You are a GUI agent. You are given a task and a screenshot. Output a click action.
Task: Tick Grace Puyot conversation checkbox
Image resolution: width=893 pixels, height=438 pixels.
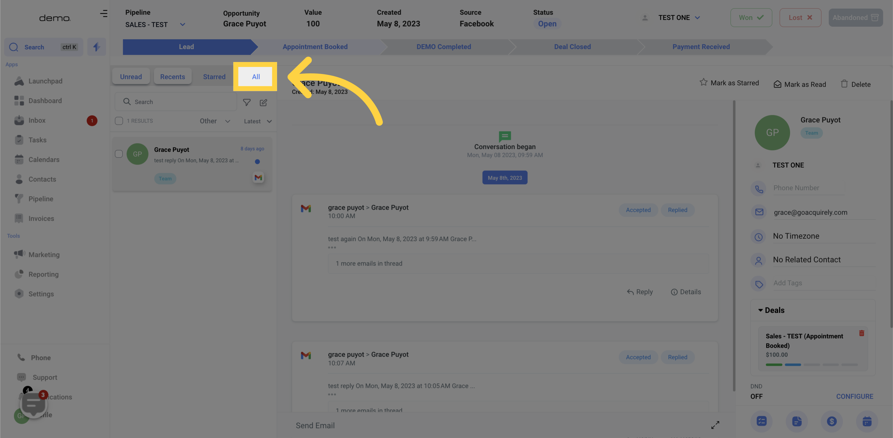click(x=119, y=154)
